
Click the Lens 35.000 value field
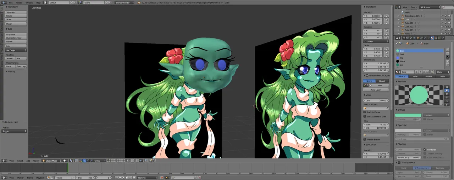[376, 100]
